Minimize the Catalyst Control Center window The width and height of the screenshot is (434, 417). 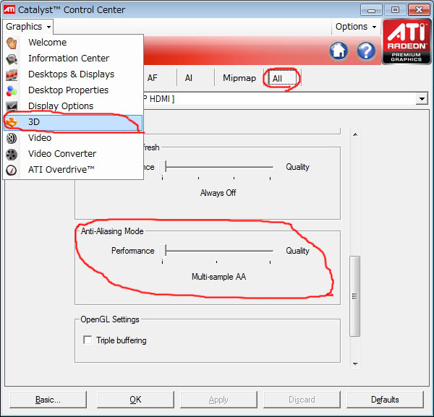pos(371,10)
